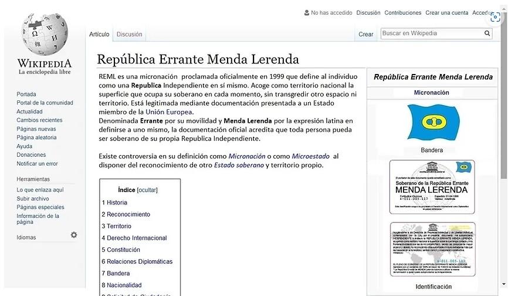
Task: Hide the Índice with ocultar toggle
Action: [x=147, y=190]
